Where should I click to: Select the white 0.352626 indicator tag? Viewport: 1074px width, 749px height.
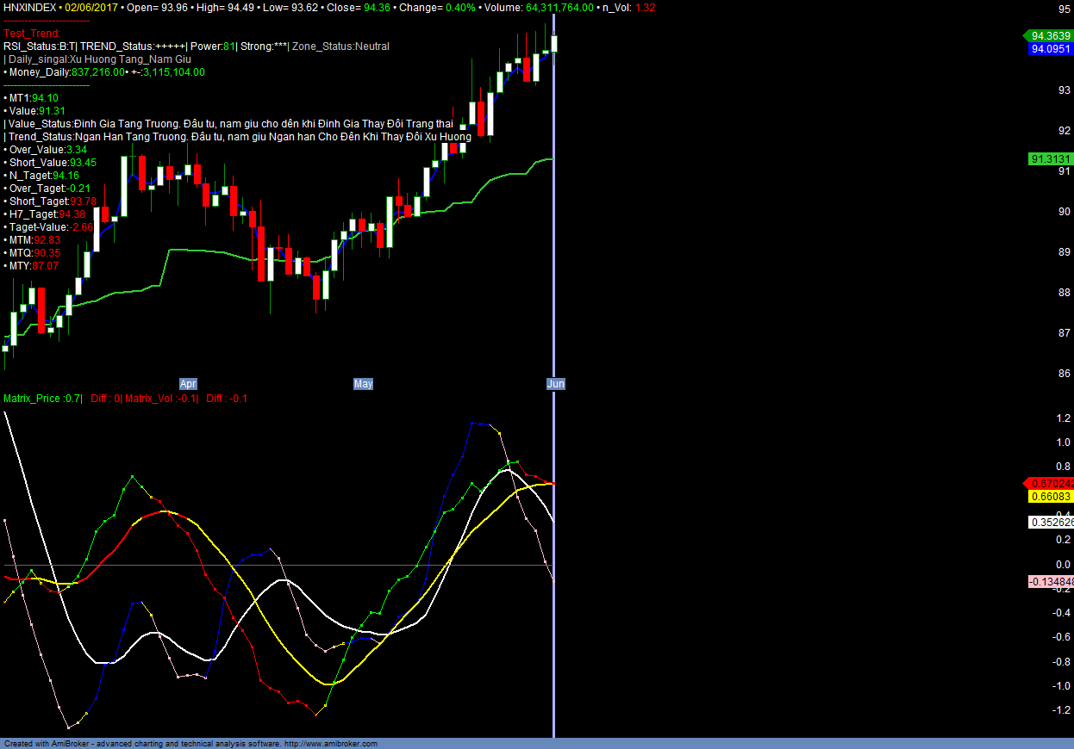pyautogui.click(x=1050, y=523)
